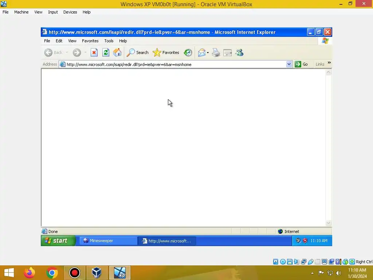This screenshot has width=373, height=280.
Task: Click the Mail envelope icon
Action: (x=201, y=52)
